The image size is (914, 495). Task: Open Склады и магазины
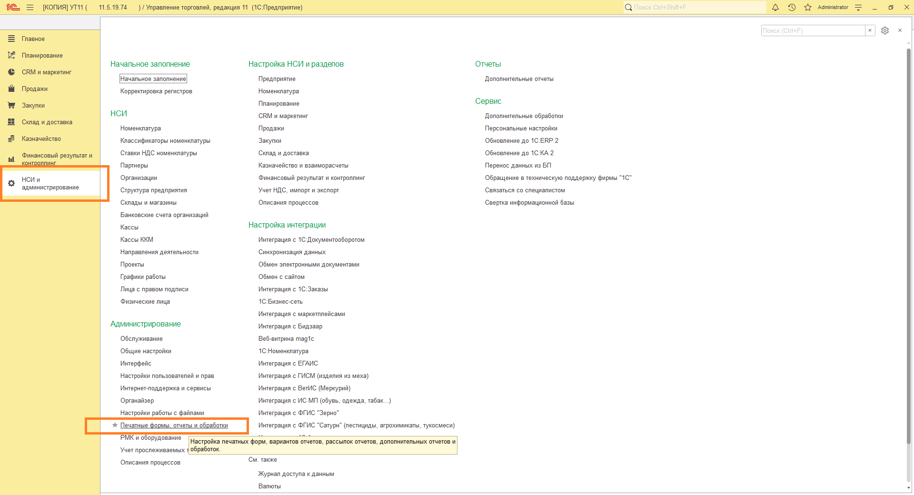(x=148, y=202)
